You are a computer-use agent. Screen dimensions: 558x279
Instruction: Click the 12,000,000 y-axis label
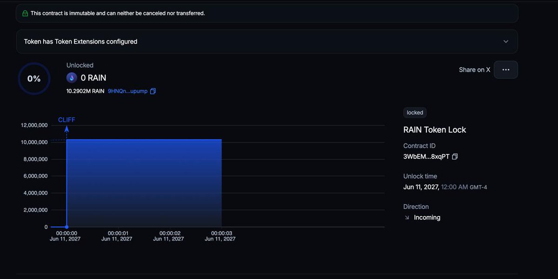pyautogui.click(x=34, y=125)
